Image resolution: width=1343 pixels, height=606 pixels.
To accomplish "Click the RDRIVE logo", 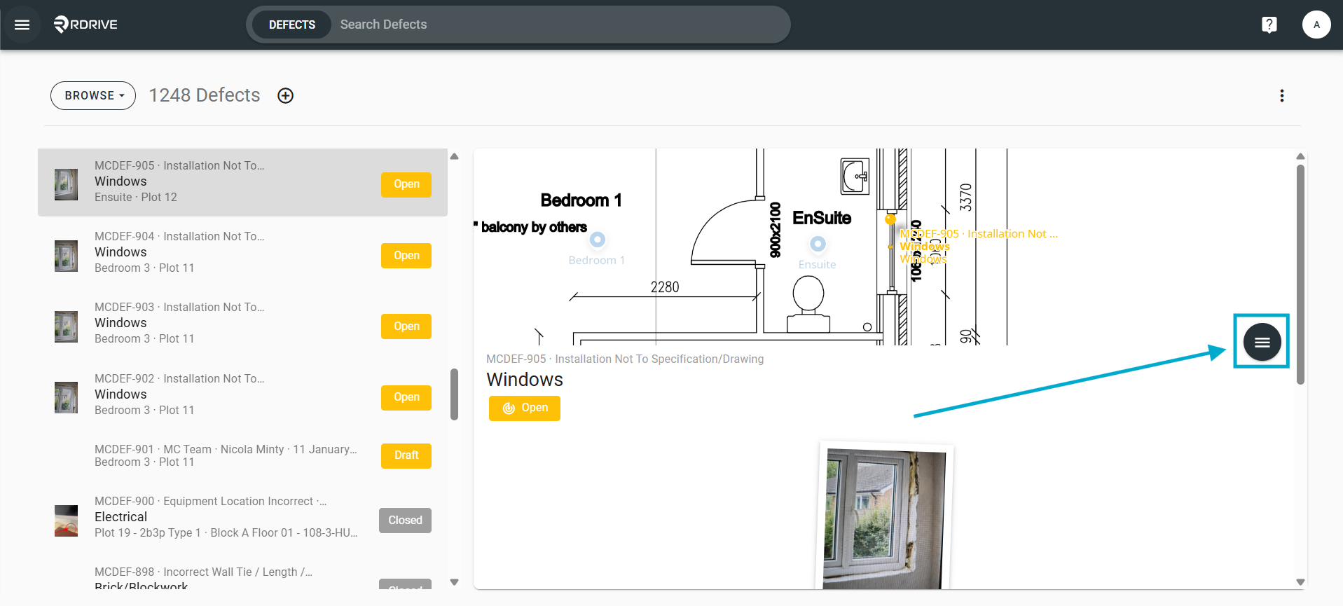I will point(85,25).
